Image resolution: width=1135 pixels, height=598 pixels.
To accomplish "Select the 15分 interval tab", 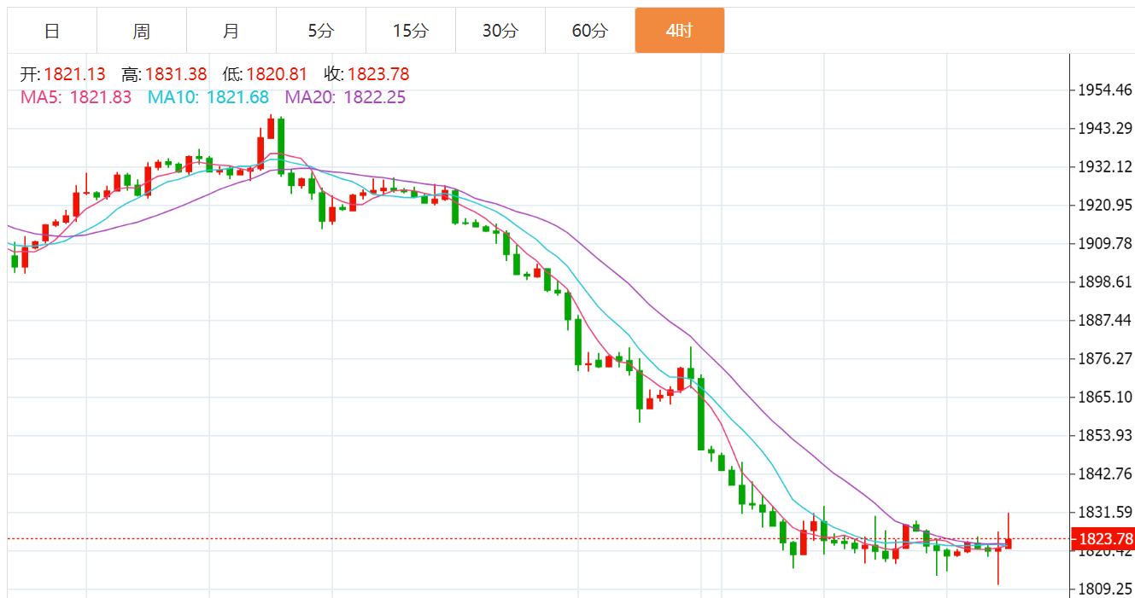I will pos(411,31).
